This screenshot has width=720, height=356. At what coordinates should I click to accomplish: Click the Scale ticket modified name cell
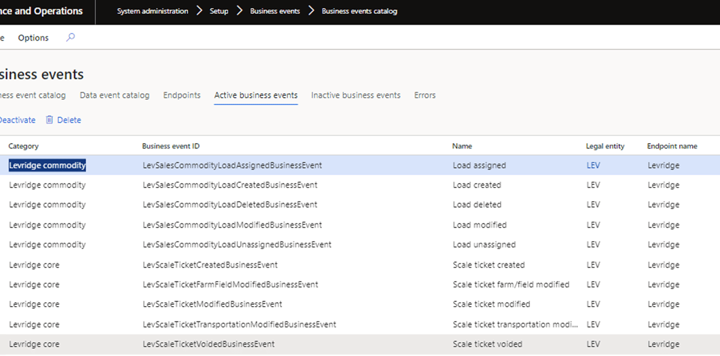[491, 304]
